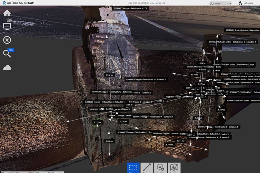Select 'Treppe - Teilstruktur 4 - Schaden 1' annotation
The image size is (260, 173).
pos(153,117)
